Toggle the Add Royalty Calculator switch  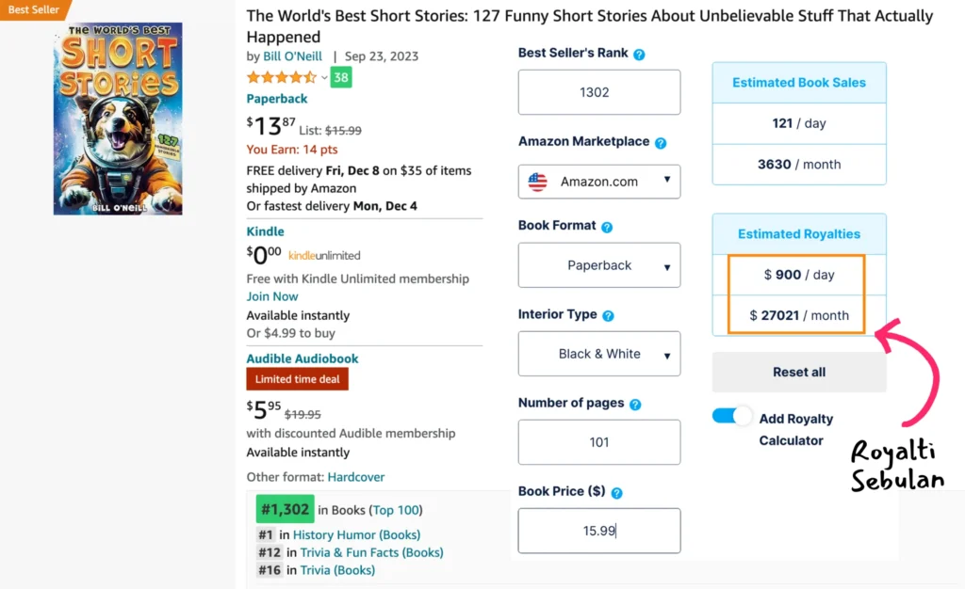coord(732,416)
